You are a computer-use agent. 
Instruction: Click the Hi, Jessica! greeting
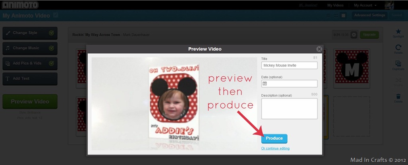pyautogui.click(x=308, y=5)
